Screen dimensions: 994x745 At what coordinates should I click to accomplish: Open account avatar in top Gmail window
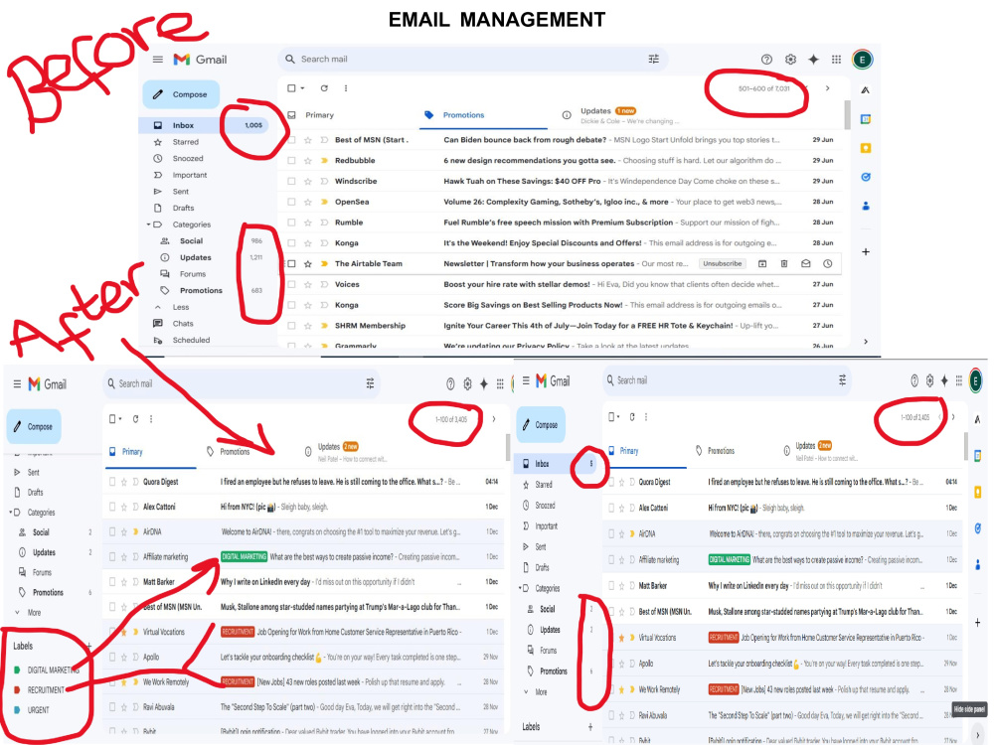pyautogui.click(x=862, y=60)
